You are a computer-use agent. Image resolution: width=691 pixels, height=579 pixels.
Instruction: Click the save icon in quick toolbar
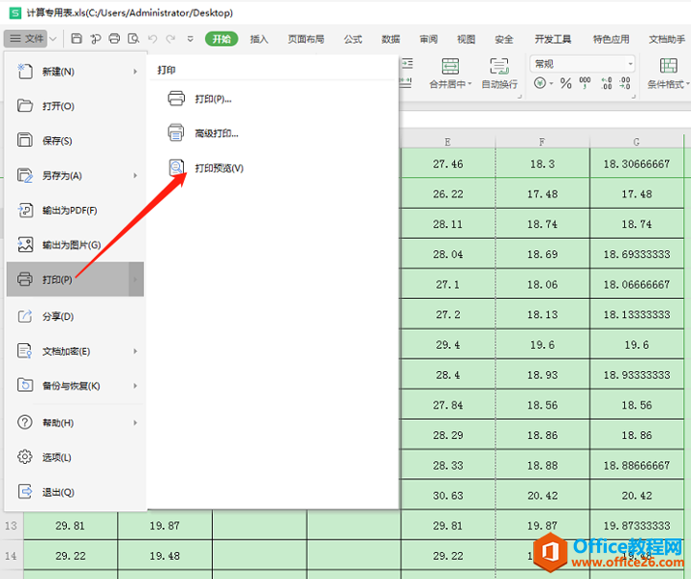pos(76,39)
